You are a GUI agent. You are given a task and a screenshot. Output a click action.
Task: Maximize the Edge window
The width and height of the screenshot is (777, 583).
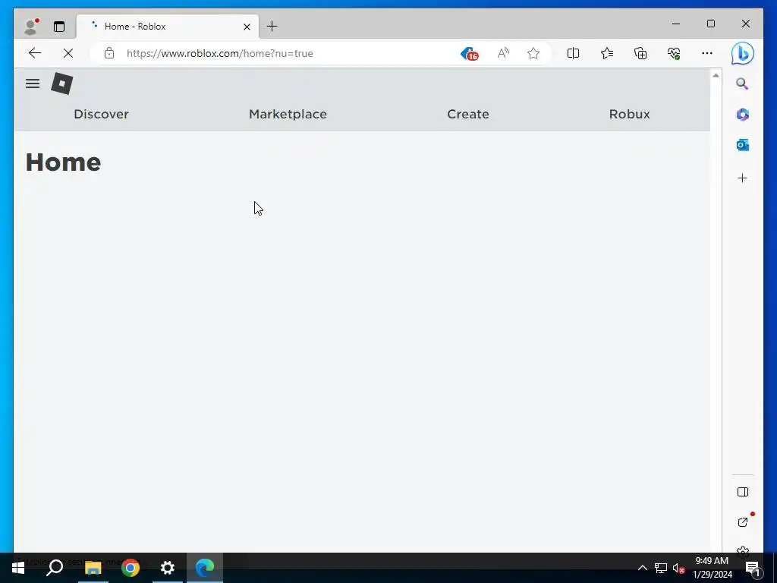coord(710,24)
